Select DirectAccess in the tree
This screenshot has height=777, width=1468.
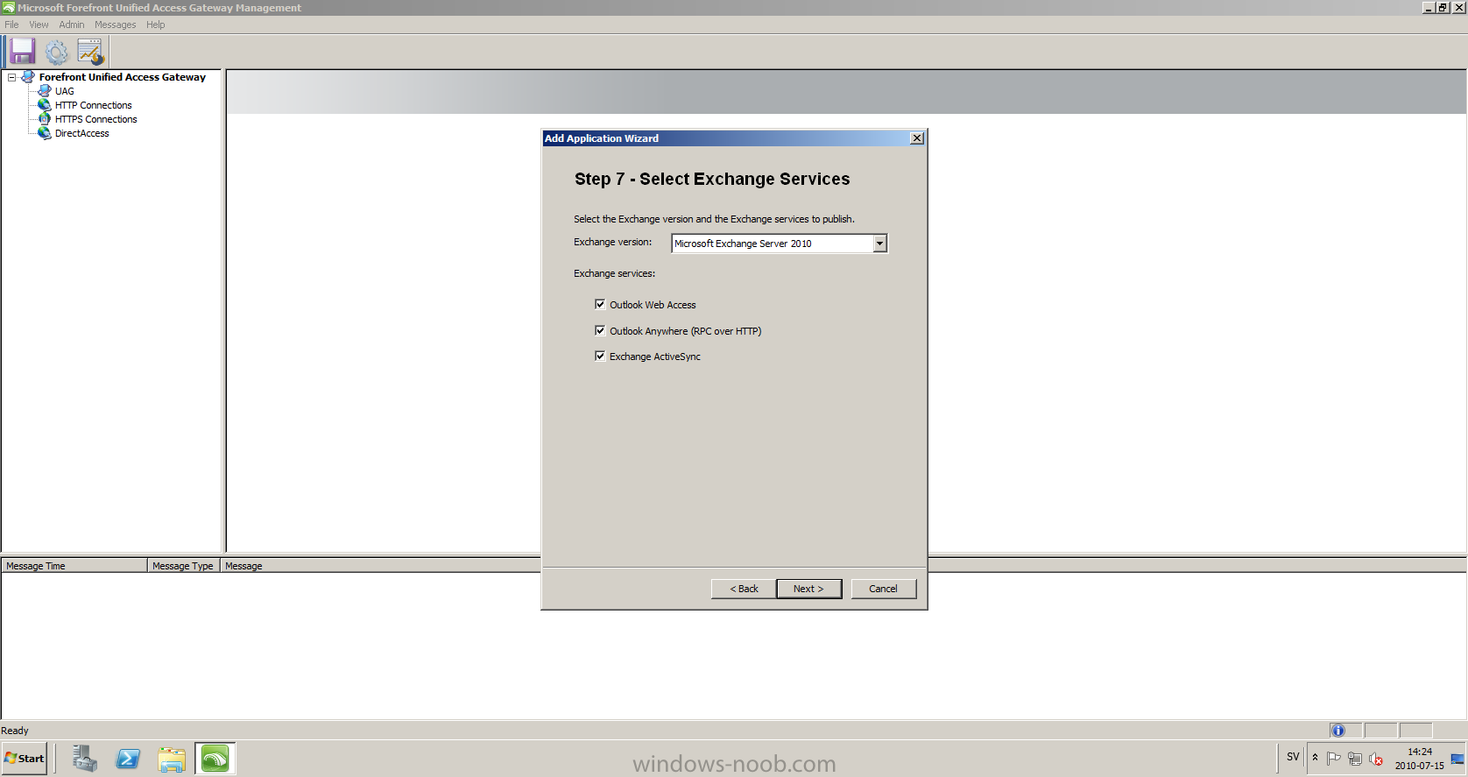tap(82, 133)
